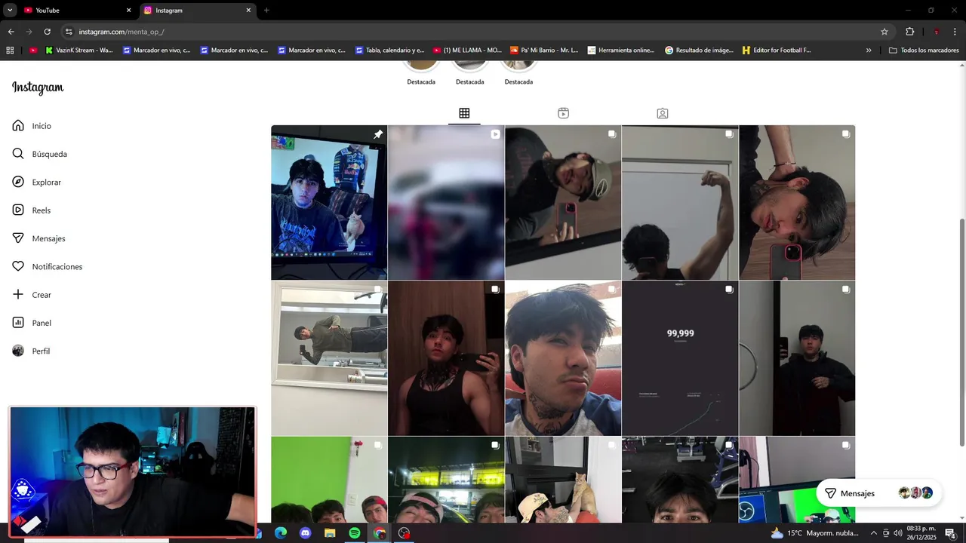The width and height of the screenshot is (966, 543).
Task: Open the Windows notification center icon
Action: point(951,533)
